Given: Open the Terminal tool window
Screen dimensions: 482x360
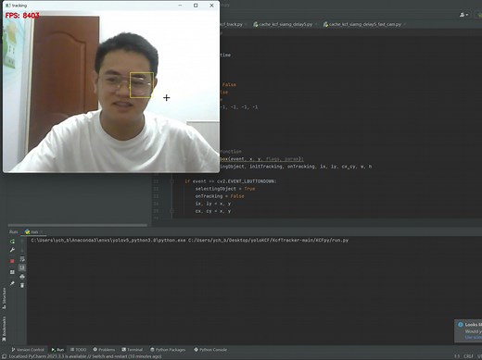Looking at the screenshot, I should tap(133, 350).
